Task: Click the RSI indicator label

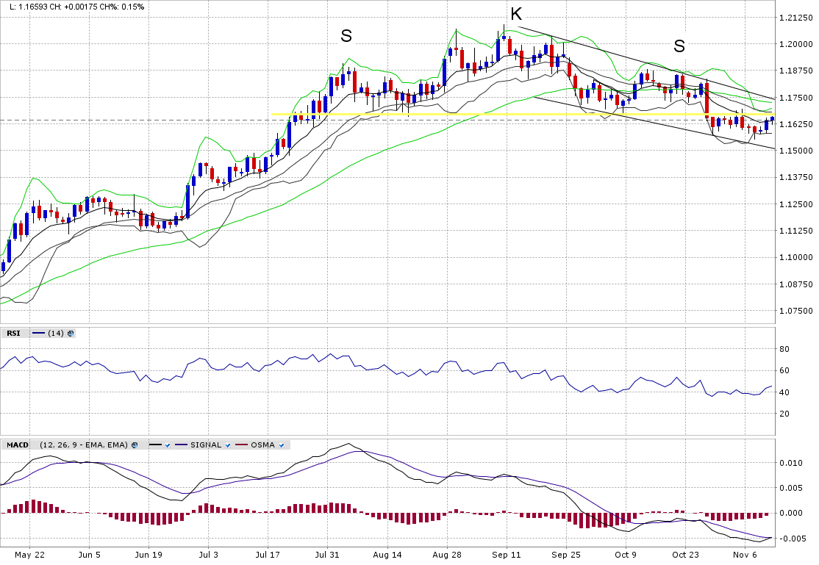Action: coord(13,334)
